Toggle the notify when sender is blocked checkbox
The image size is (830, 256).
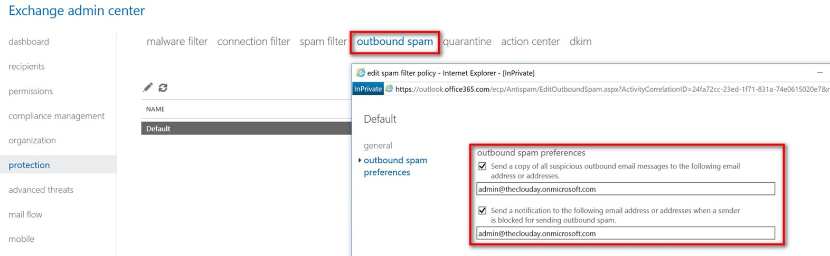tap(482, 210)
